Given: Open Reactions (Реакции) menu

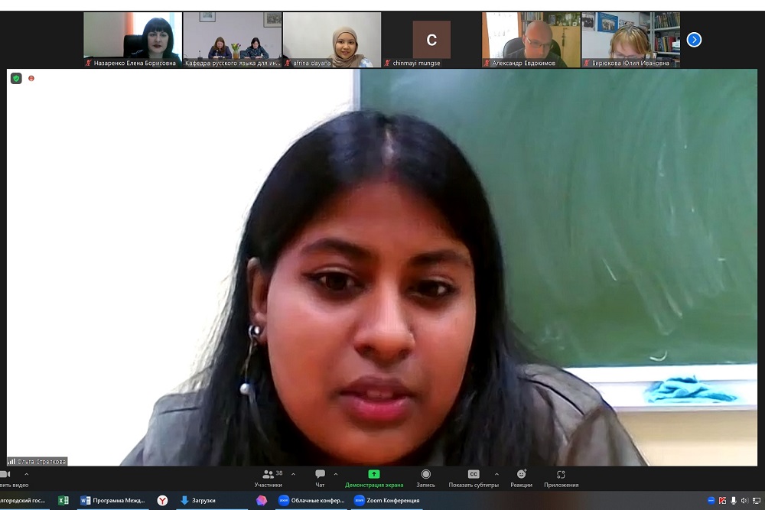Looking at the screenshot, I should pyautogui.click(x=521, y=477).
